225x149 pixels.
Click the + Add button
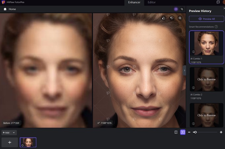point(6,132)
